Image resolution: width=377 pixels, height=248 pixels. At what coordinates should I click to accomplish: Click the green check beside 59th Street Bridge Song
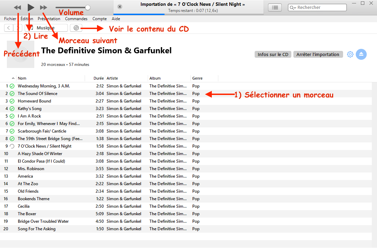point(12,139)
